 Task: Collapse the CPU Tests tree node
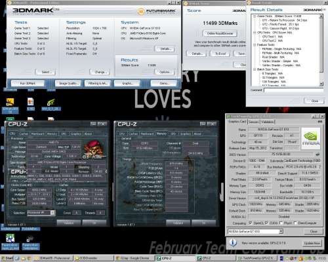point(255,33)
